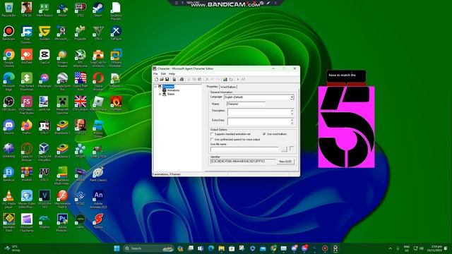
Task: Enable Supports standard animation set checkbox
Action: click(x=212, y=134)
